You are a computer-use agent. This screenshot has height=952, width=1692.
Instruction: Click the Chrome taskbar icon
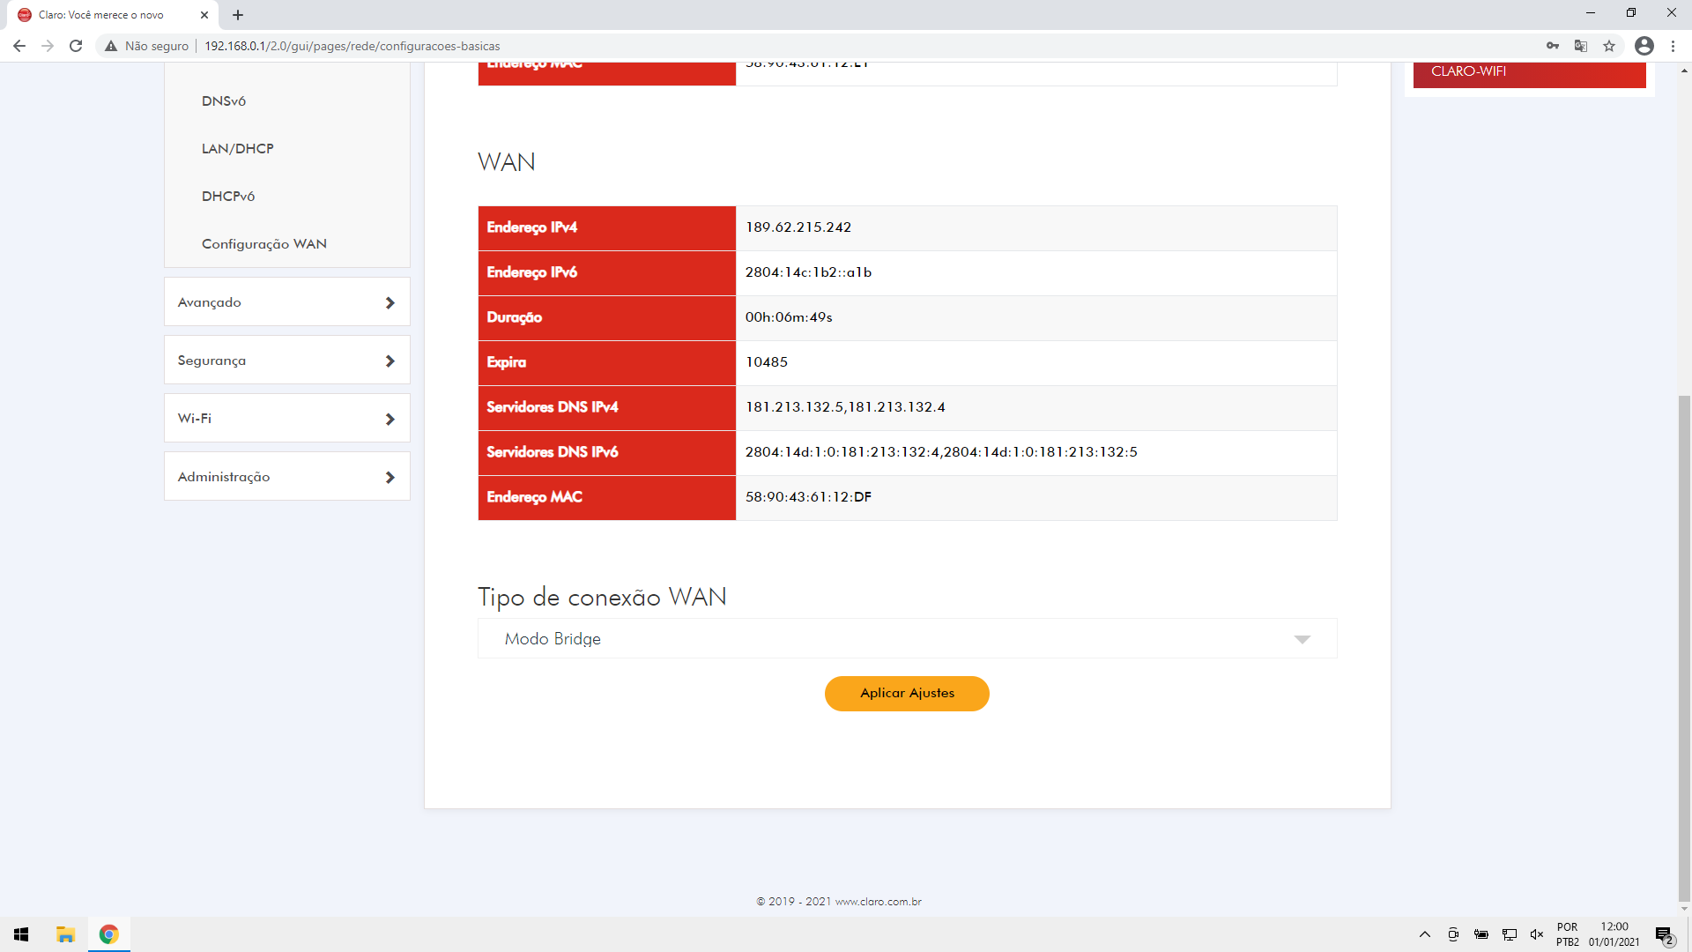click(109, 934)
